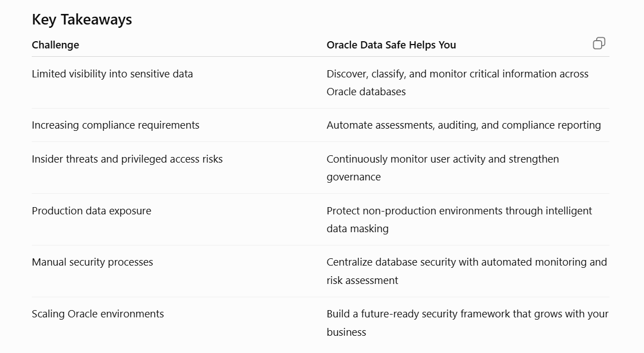644x353 pixels.
Task: Click 'Continuously monitor user activity' text
Action: click(443, 168)
